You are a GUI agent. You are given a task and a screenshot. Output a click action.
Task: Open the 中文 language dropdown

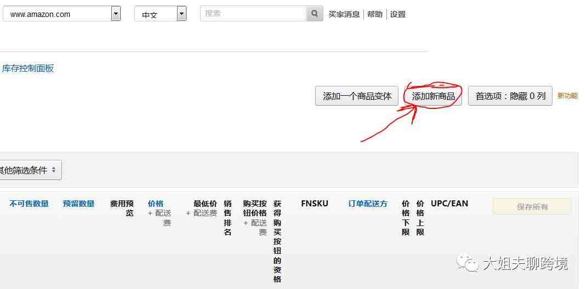point(160,15)
